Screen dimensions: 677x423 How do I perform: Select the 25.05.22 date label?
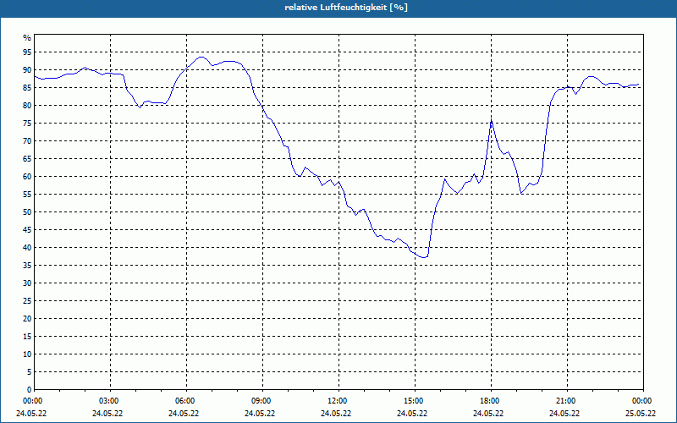(641, 414)
